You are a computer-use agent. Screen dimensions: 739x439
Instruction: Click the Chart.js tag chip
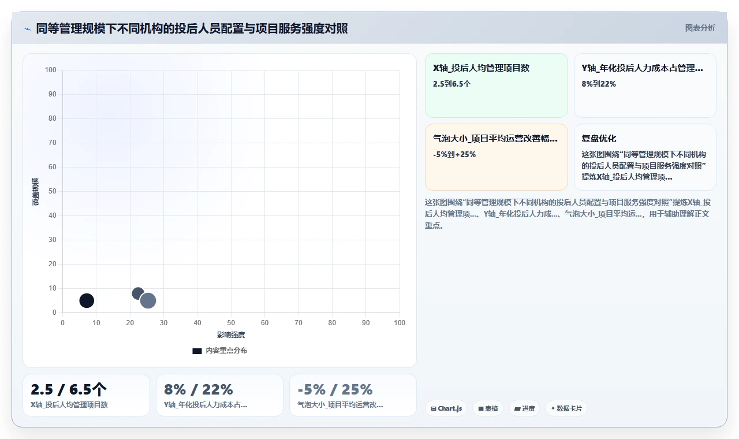tap(446, 408)
